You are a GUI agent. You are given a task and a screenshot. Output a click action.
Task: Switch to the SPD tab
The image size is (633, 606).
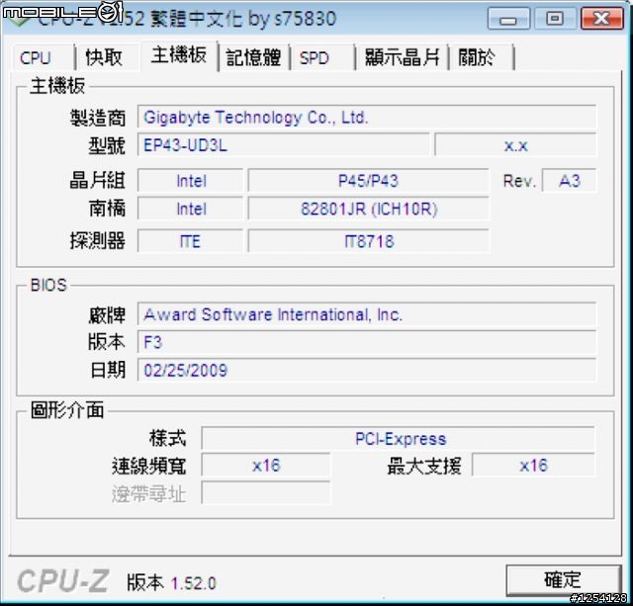(323, 57)
